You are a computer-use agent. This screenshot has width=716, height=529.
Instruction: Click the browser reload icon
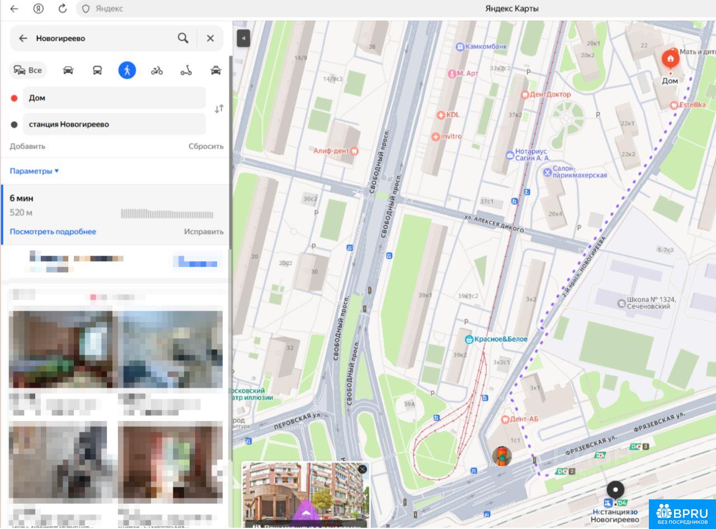63,8
